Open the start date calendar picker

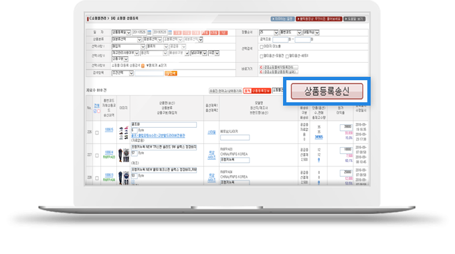coord(149,33)
